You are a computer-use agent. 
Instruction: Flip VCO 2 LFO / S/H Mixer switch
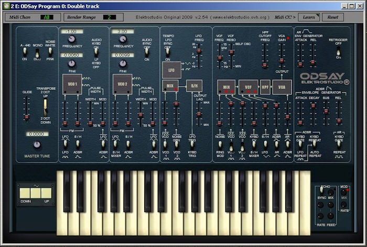115,144
